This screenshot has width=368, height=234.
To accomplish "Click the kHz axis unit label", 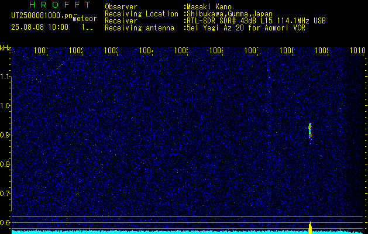I will 6,48.
